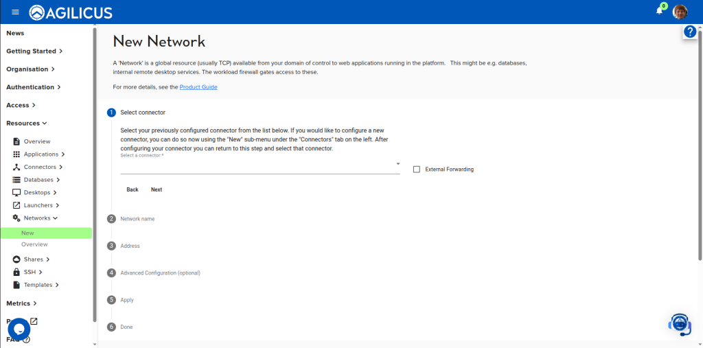Click the sidebar vertical scrollbar

[95, 175]
